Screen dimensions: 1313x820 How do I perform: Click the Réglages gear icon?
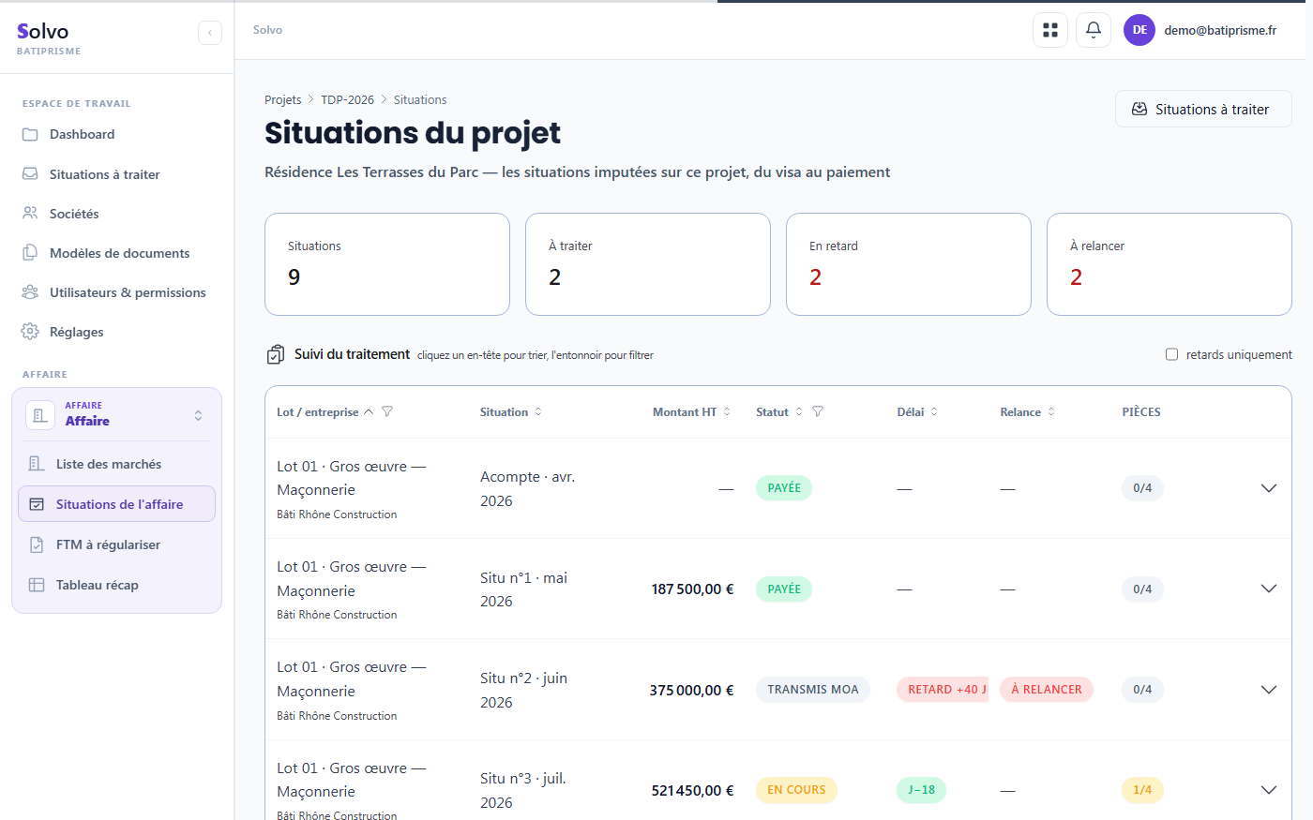pyautogui.click(x=30, y=332)
